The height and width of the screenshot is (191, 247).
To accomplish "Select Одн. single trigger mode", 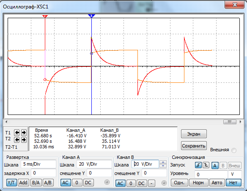I will pos(179,183).
